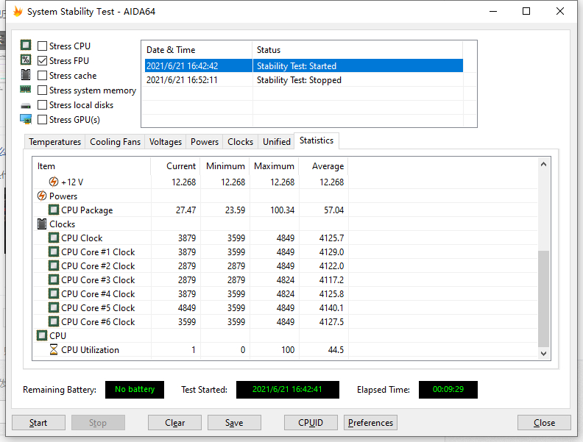This screenshot has height=442, width=583.
Task: Enable the Stress local disks checkbox
Action: [x=43, y=105]
